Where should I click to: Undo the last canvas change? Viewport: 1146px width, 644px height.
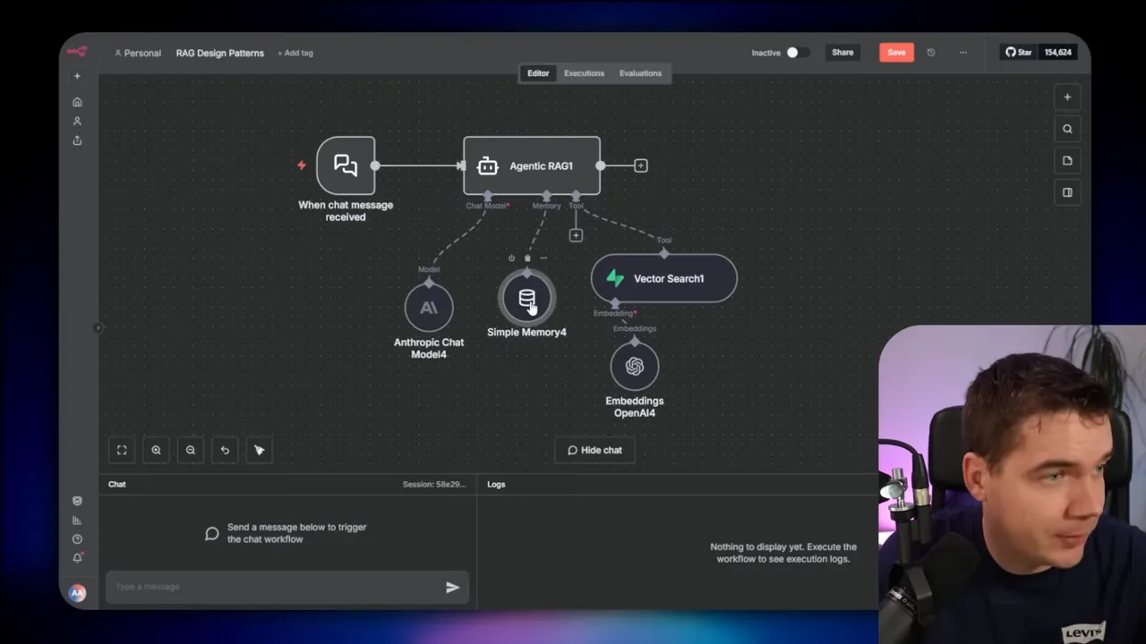point(225,450)
